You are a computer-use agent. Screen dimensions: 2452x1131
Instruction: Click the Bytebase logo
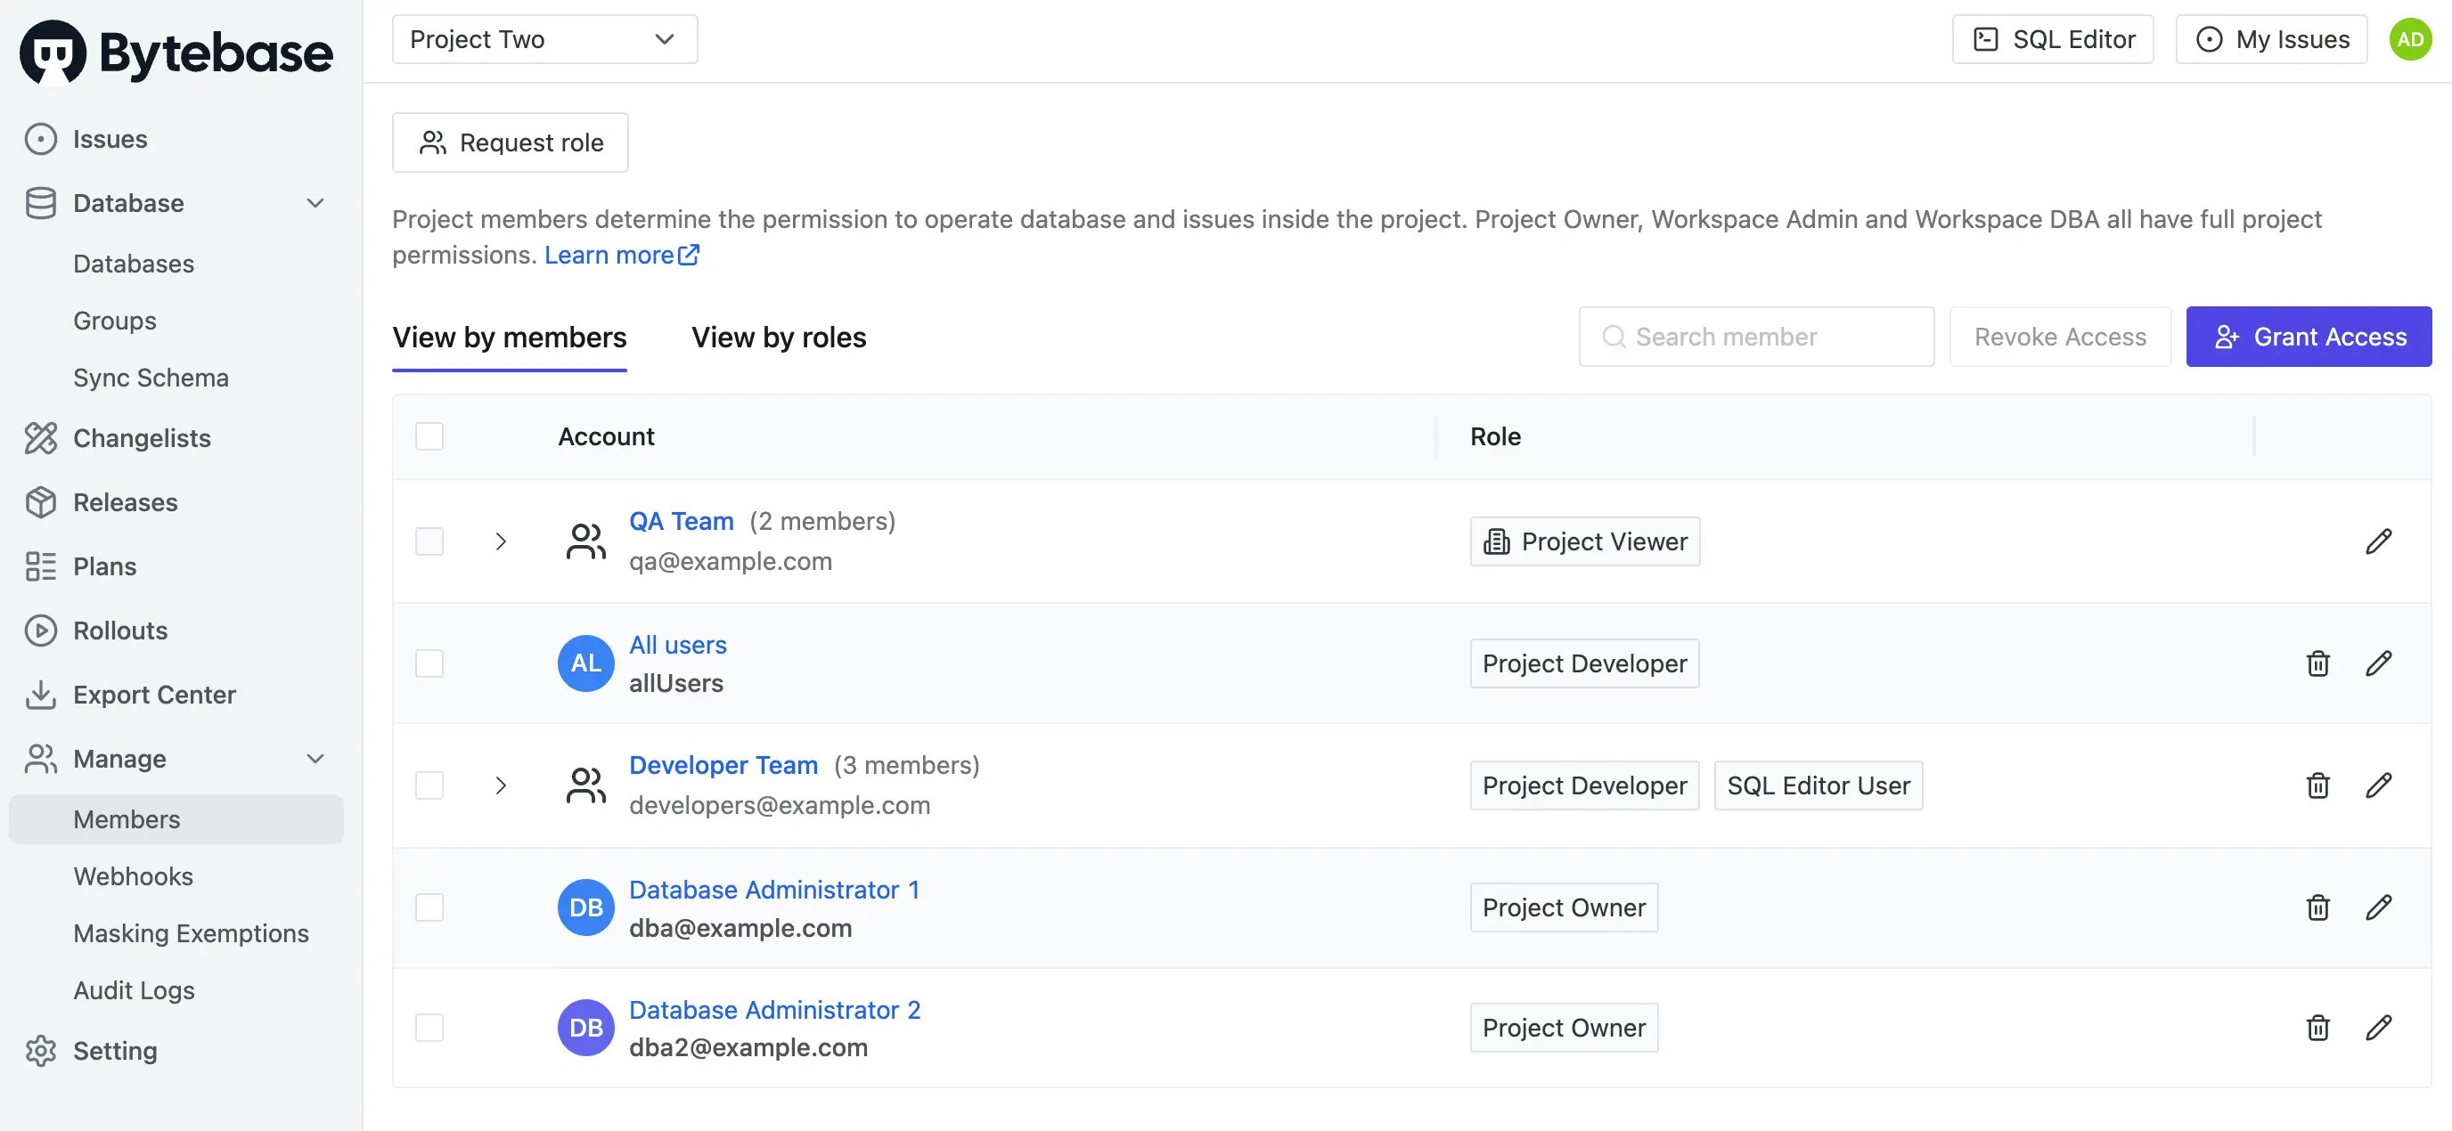pyautogui.click(x=177, y=53)
